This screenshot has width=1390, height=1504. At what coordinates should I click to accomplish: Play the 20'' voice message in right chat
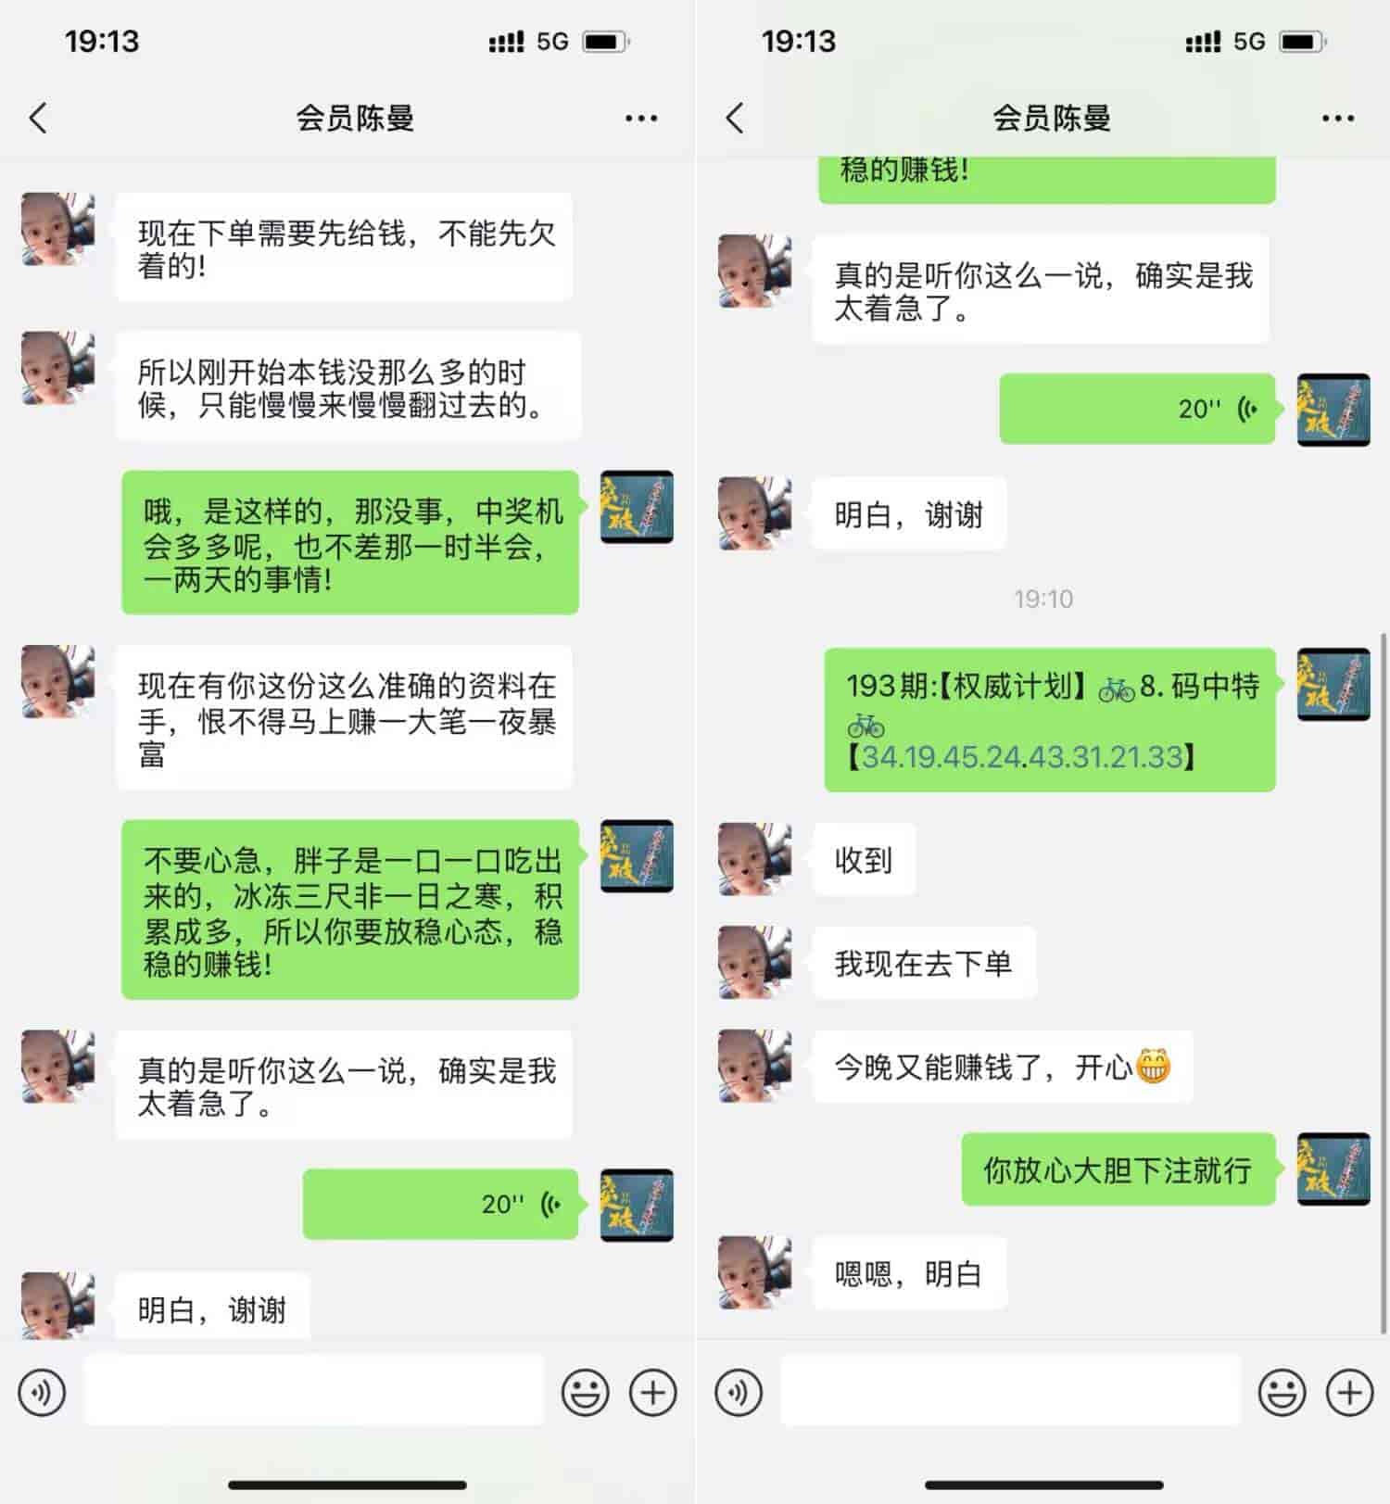click(x=1139, y=409)
